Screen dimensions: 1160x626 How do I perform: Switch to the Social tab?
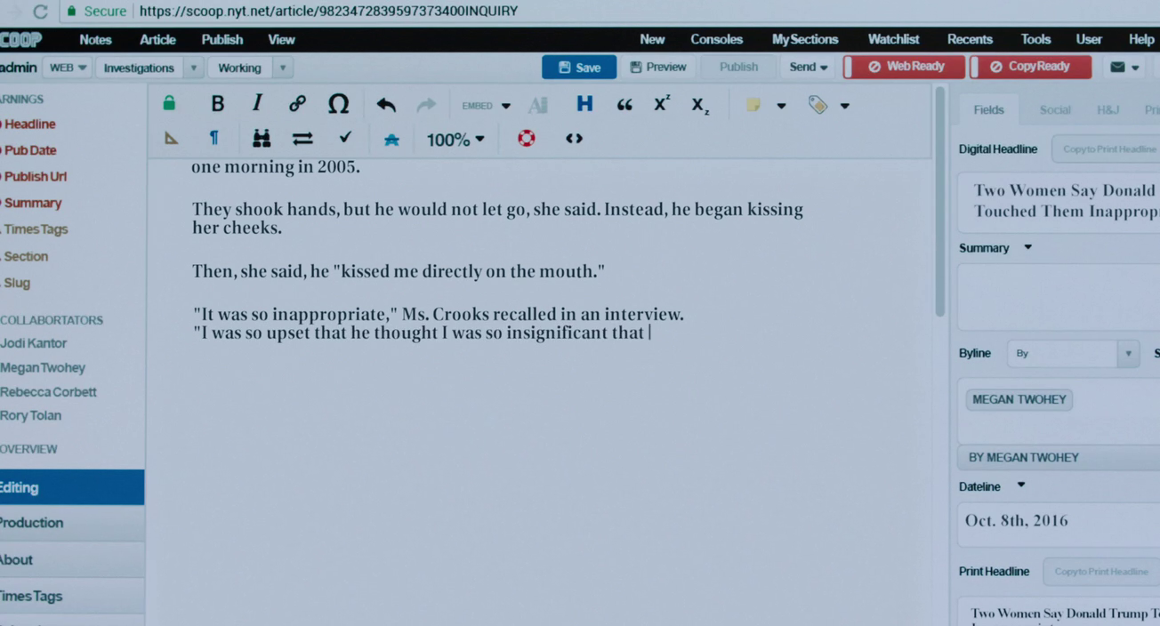click(1055, 110)
